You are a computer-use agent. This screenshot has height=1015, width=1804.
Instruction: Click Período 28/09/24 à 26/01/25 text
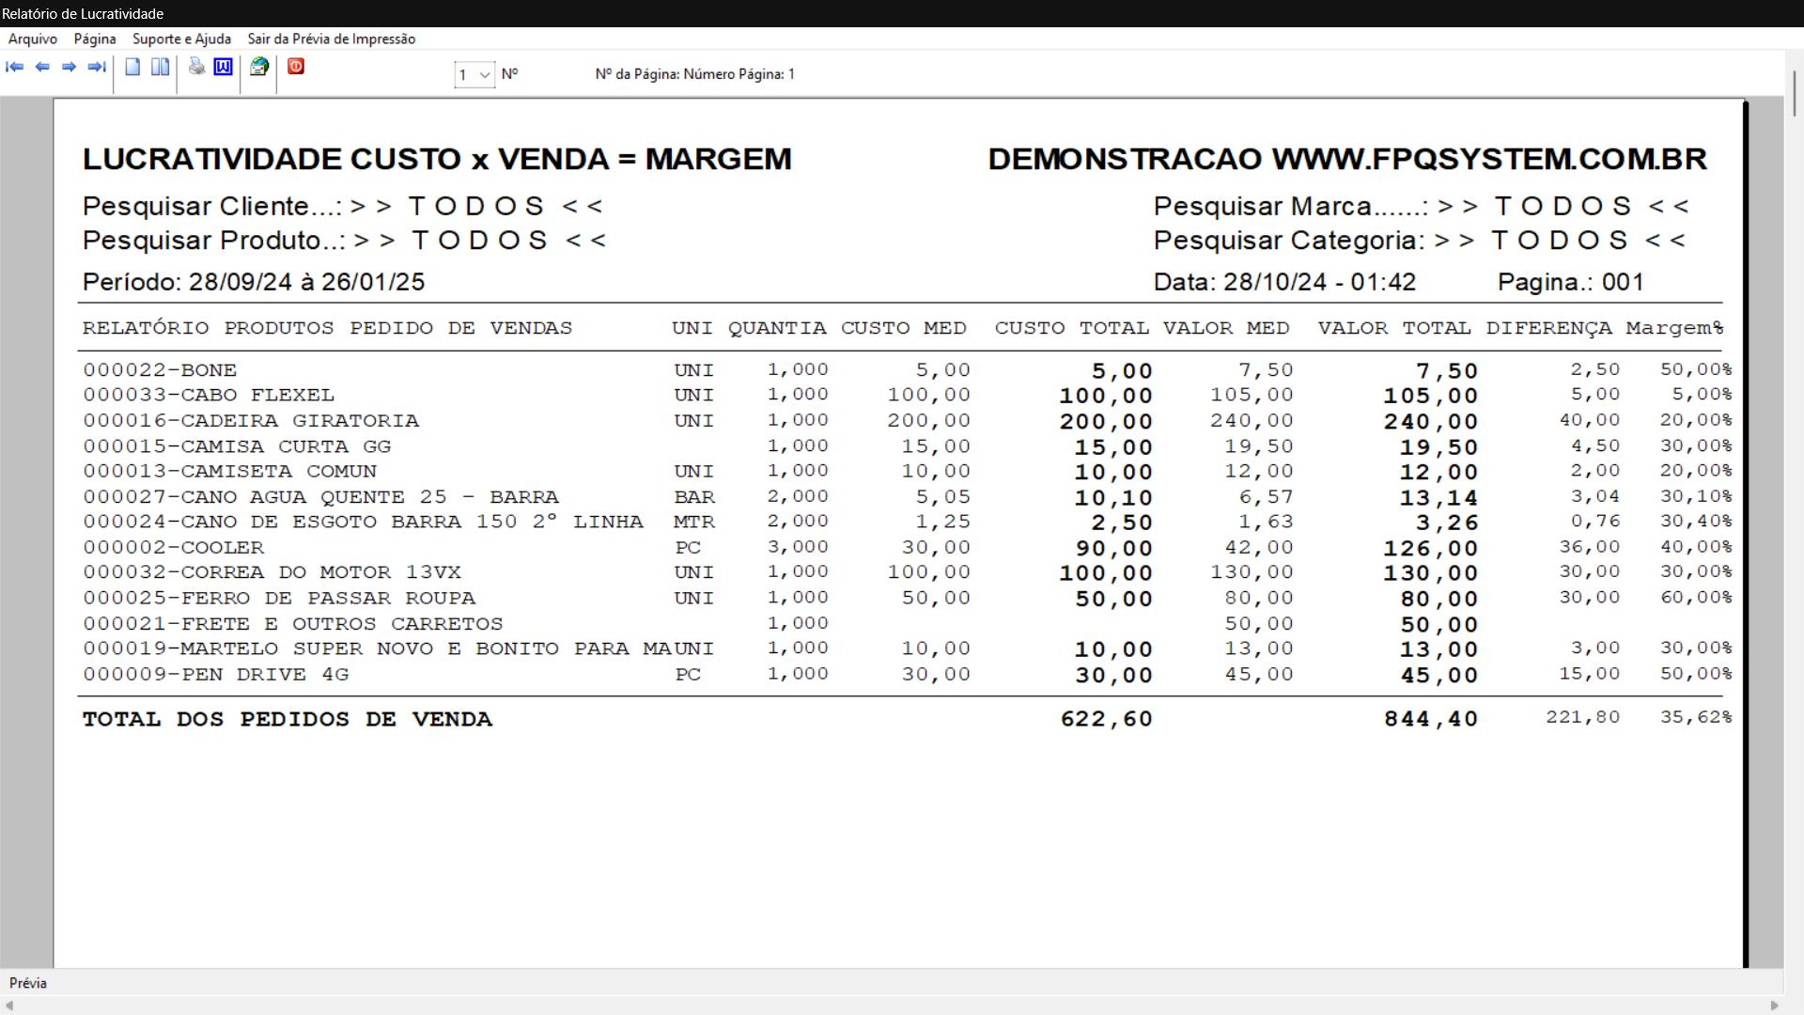point(254,282)
